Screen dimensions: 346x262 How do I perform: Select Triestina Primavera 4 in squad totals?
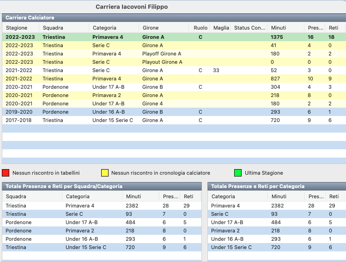92,206
